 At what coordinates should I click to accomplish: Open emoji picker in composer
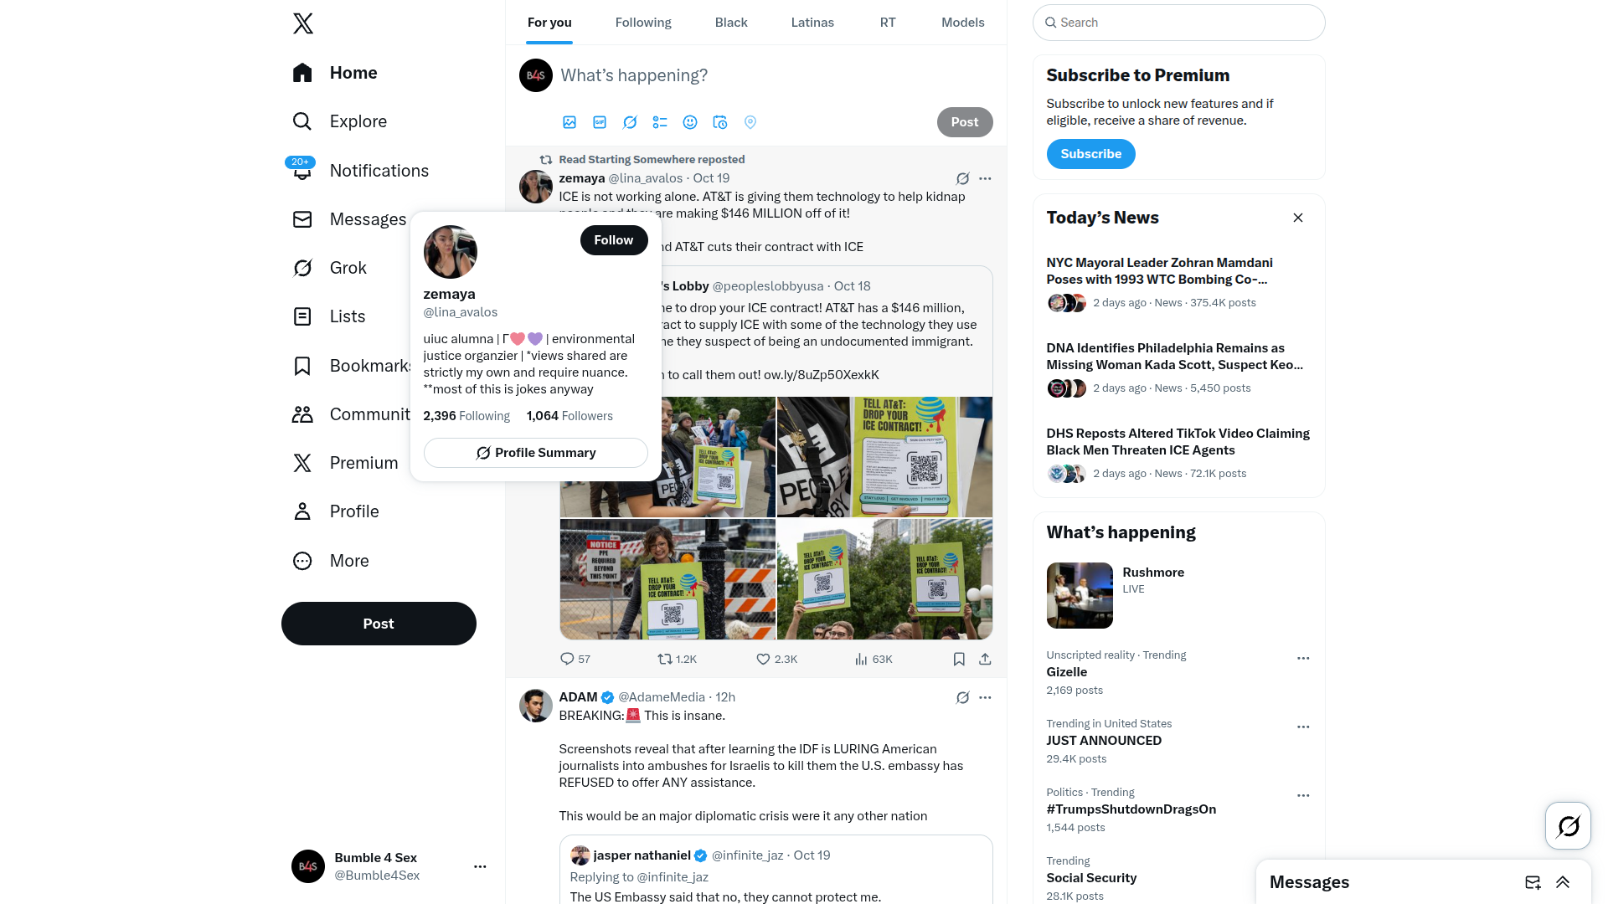click(690, 122)
